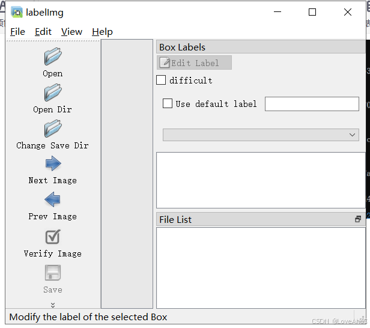Close the labelImg window
This screenshot has height=328, width=370.
tap(348, 12)
